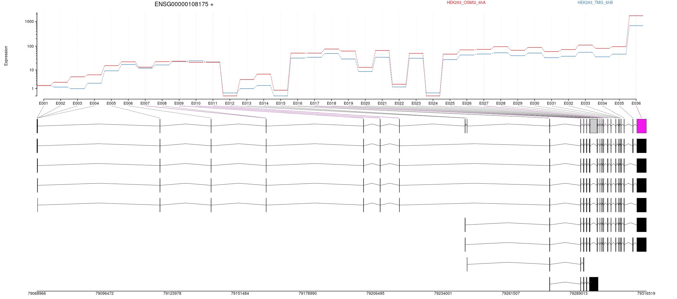Pick genomic coordinate 79289013
Image resolution: width=677 pixels, height=299 pixels.
(x=579, y=294)
